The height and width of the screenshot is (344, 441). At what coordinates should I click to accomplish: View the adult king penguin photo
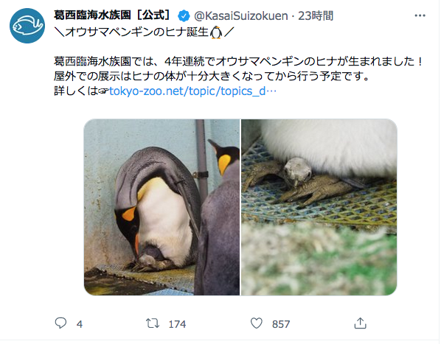162,207
